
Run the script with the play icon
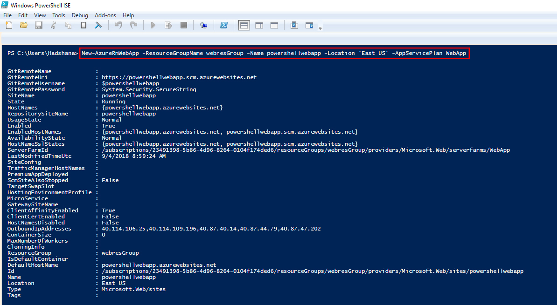(153, 25)
